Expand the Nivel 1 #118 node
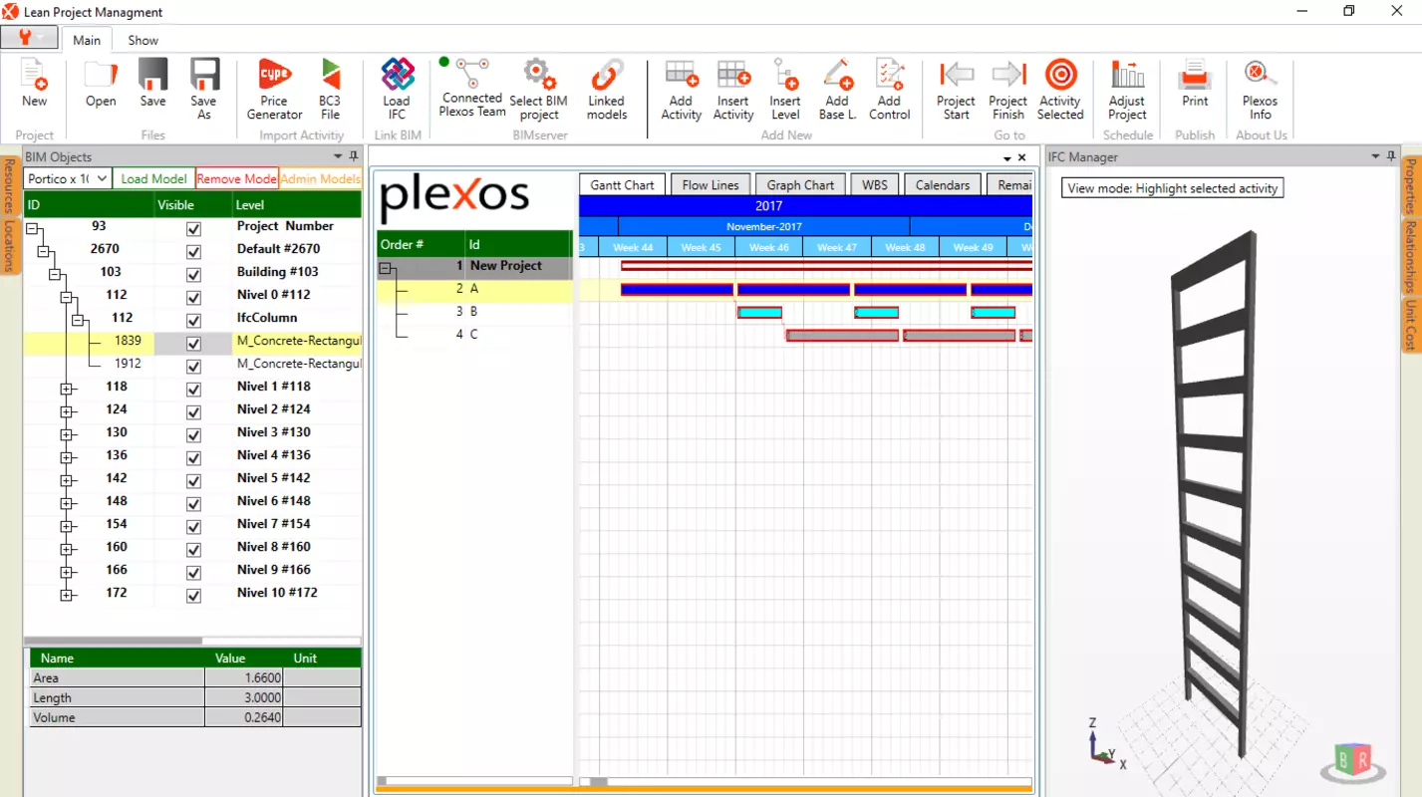 [67, 389]
